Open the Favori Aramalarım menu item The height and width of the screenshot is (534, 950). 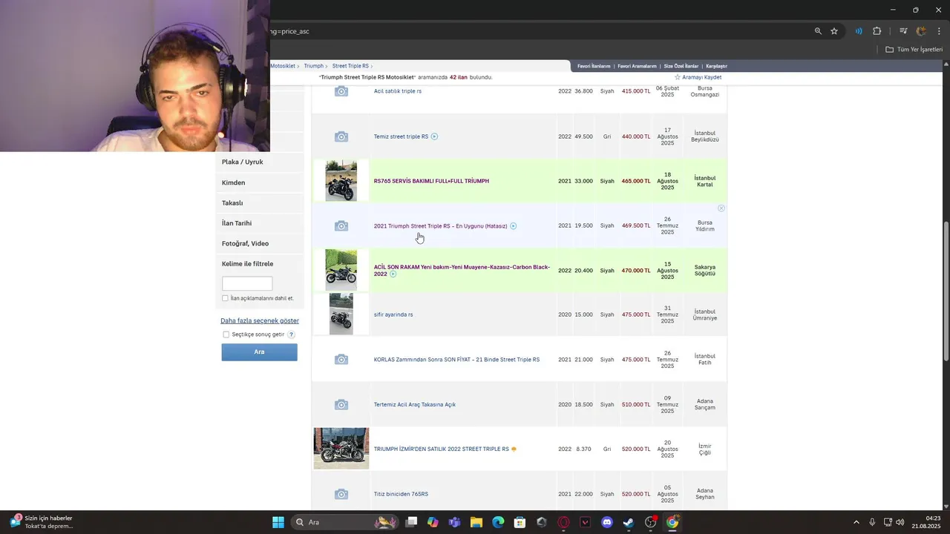(637, 66)
